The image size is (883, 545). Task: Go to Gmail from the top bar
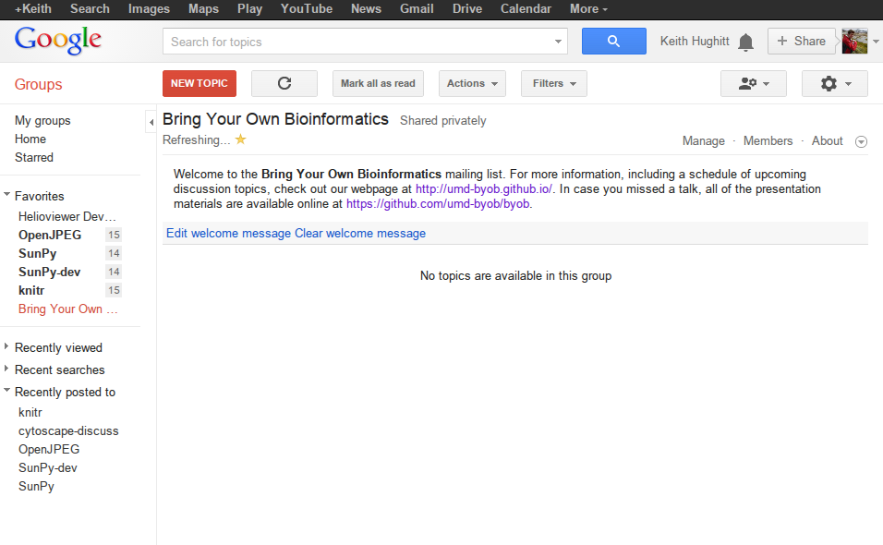pos(417,8)
